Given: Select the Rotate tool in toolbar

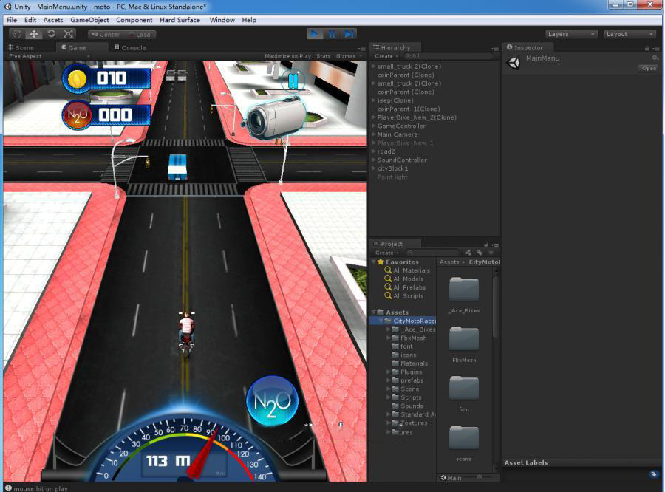Looking at the screenshot, I should click(x=51, y=34).
